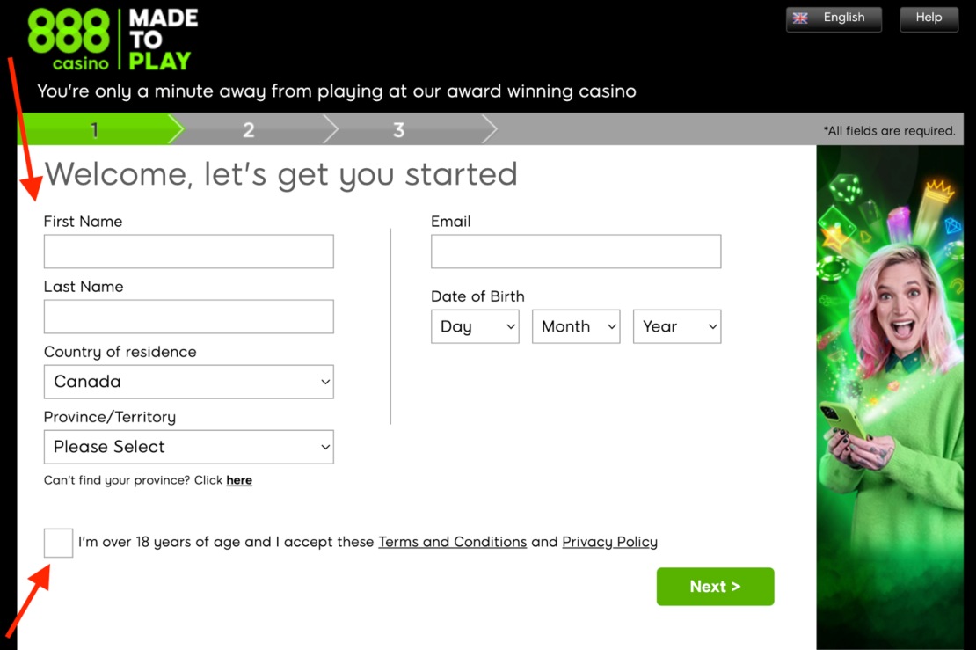
Task: Open the Help button
Action: (929, 18)
